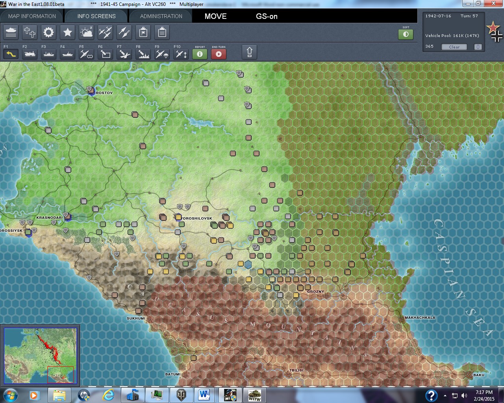Click the opposing arrows icon

click(x=124, y=32)
